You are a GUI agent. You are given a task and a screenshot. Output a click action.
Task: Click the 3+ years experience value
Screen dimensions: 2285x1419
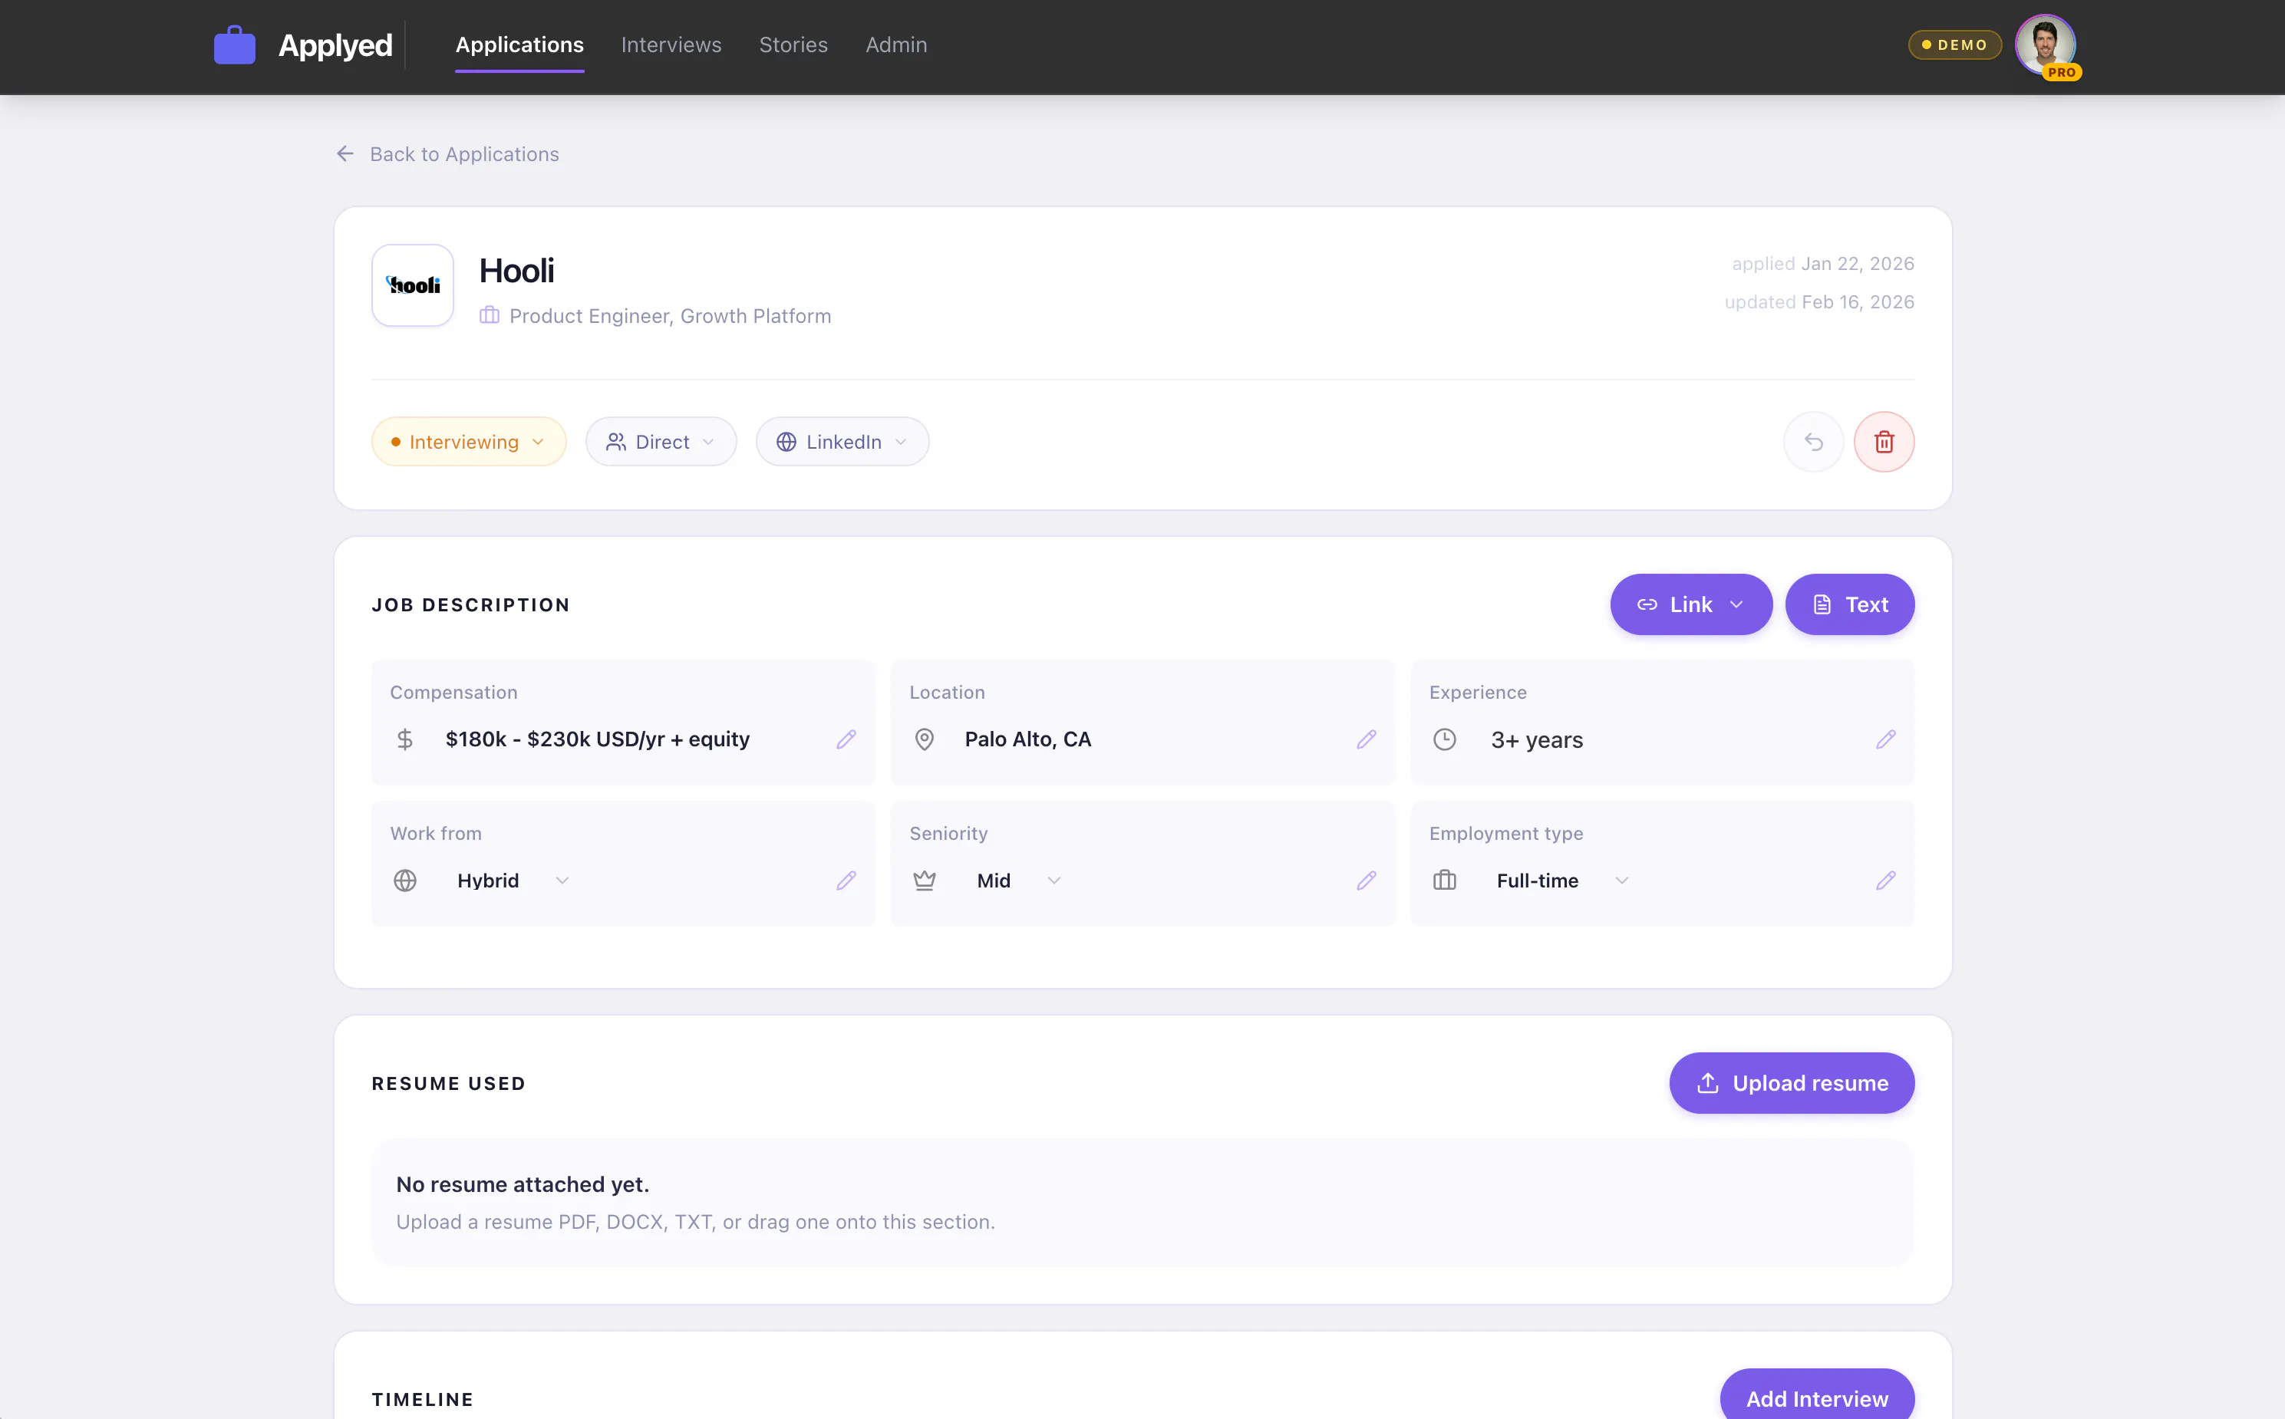click(x=1537, y=740)
